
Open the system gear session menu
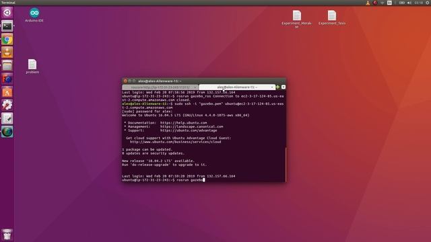pos(428,3)
